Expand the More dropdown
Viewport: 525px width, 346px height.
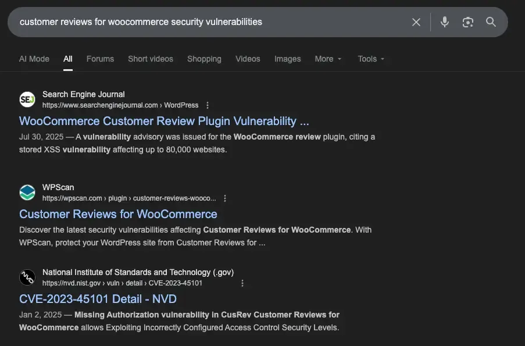pos(328,59)
